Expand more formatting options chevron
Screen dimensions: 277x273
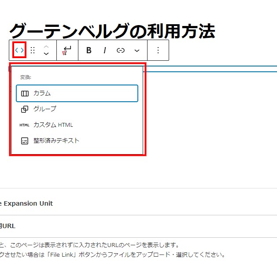137,50
